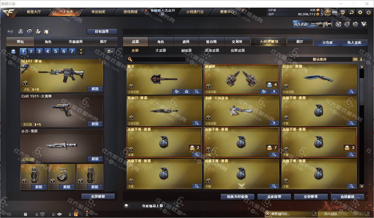Click the power exit icon

pyautogui.click(x=368, y=12)
